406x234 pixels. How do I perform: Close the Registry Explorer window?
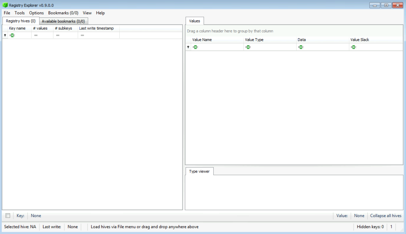[398, 5]
